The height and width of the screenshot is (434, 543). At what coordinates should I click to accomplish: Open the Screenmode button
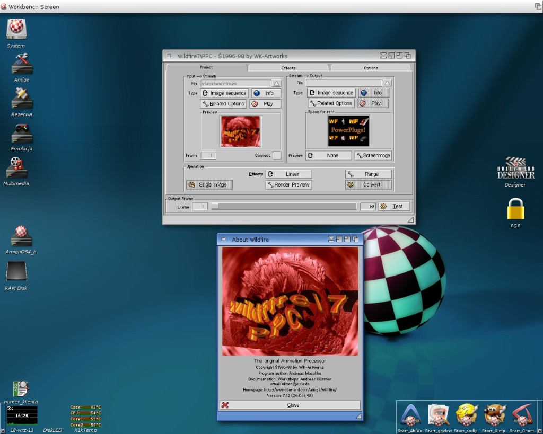pos(373,155)
